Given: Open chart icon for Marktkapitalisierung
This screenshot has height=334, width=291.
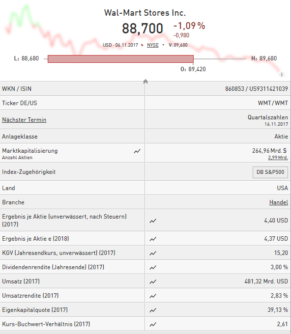Looking at the screenshot, I should pos(137,151).
